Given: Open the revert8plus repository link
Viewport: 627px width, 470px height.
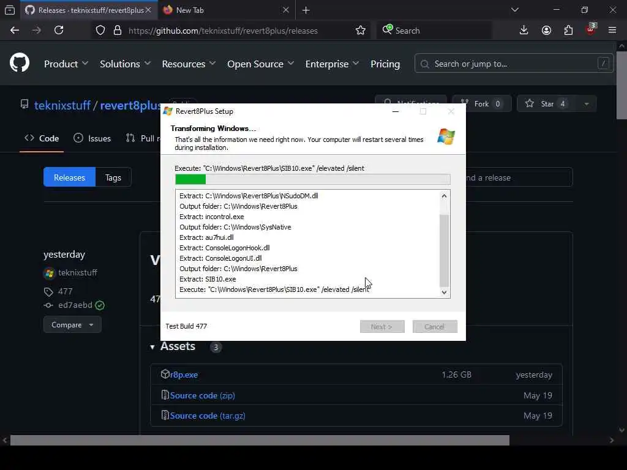Looking at the screenshot, I should (x=130, y=105).
